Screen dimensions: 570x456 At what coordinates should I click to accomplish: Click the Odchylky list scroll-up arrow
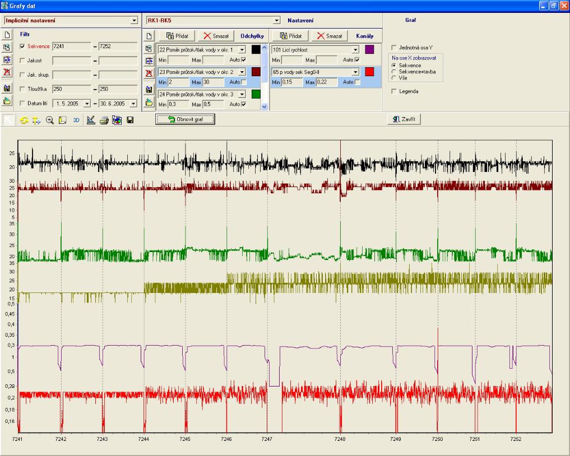coord(265,47)
